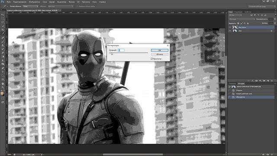The image size is (277, 156).
Task: Close the Постеризация dialog
Action: [x=168, y=45]
